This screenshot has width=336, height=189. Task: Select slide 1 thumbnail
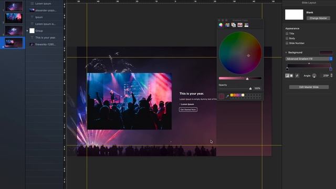click(x=14, y=6)
